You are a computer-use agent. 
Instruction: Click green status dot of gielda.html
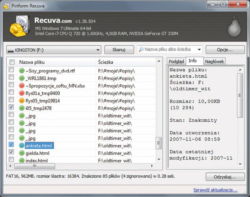coord(22,153)
